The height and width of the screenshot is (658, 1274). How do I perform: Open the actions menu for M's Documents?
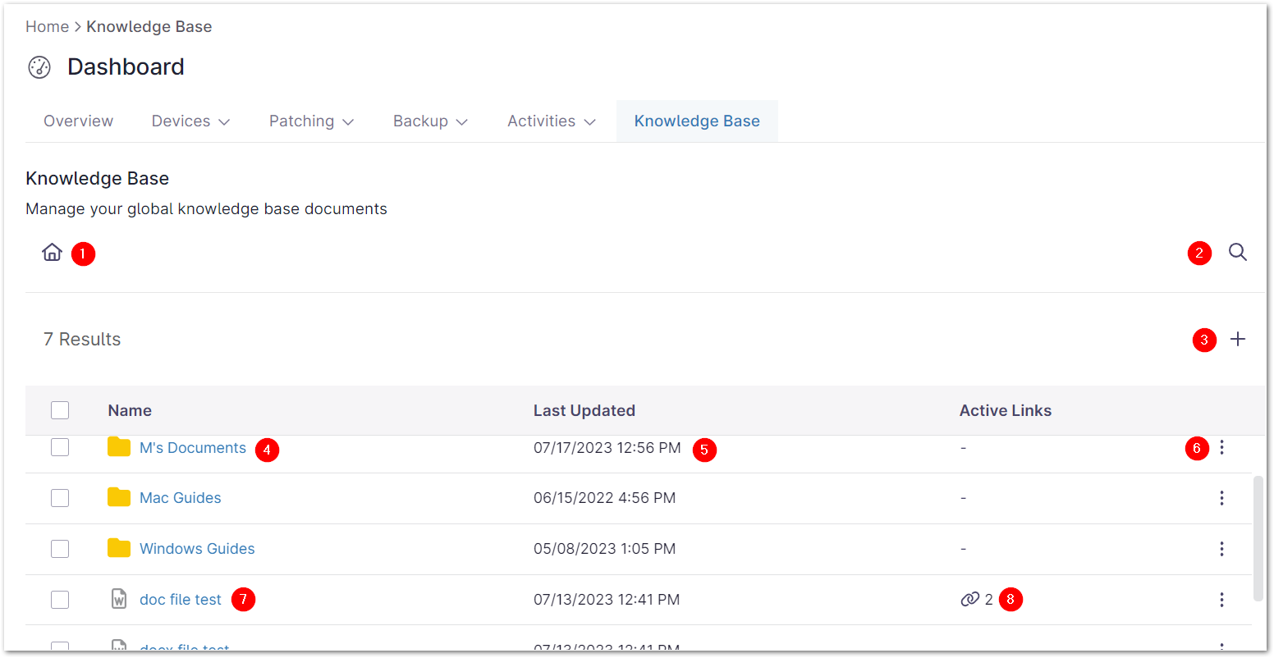[1221, 448]
